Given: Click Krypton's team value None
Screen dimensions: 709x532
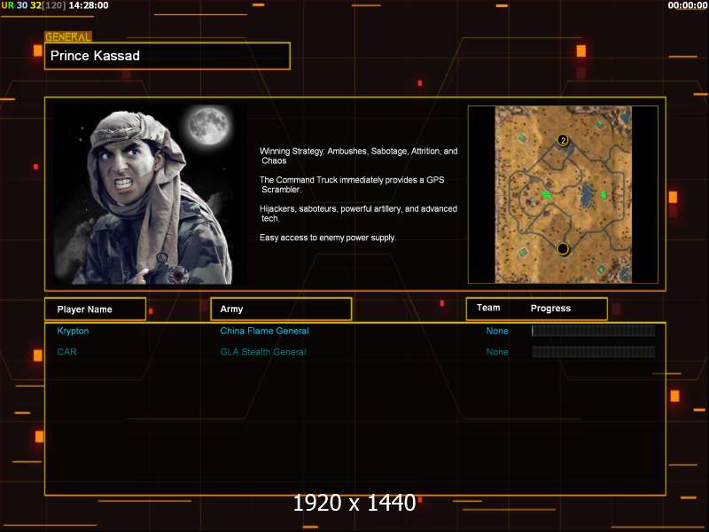Looking at the screenshot, I should (x=497, y=331).
